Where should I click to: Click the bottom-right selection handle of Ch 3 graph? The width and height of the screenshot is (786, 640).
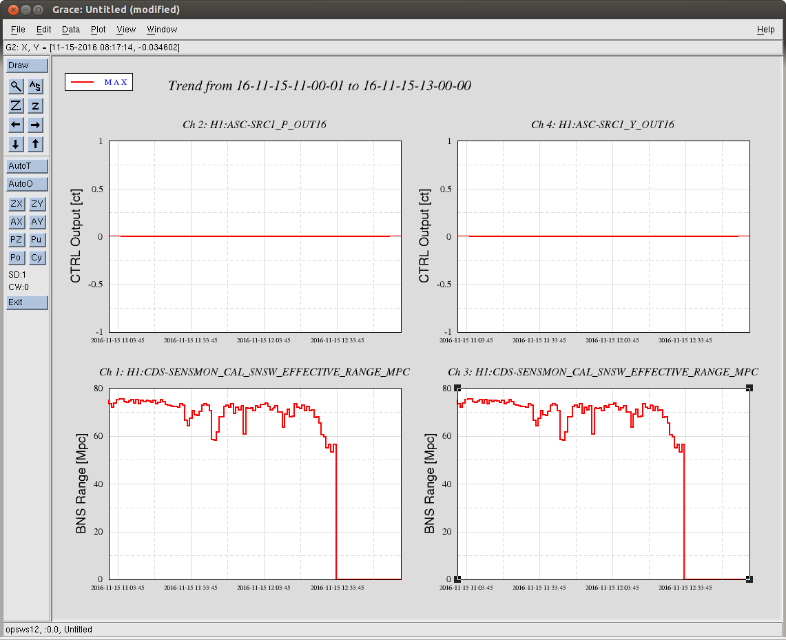coord(749,579)
